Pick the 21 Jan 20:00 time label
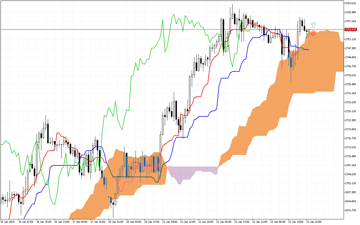This screenshot has height=225, width=360. point(206,222)
